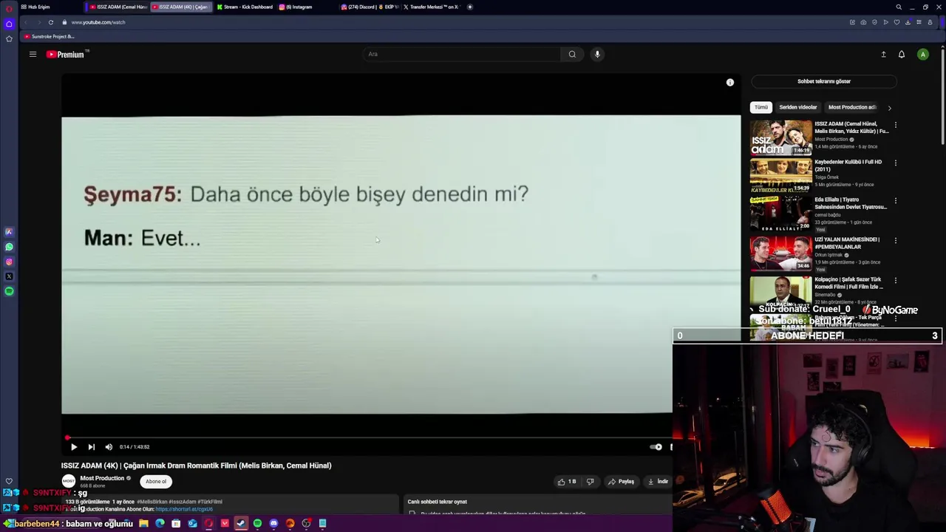Screen dimensions: 946x532
Task: Switch to the 'ISSIZ ADAM (Cemal Hünal' browser tab
Action: click(x=117, y=7)
